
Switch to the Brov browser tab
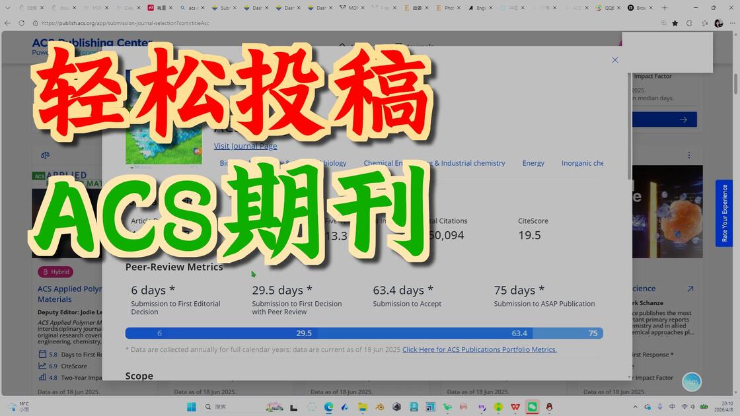(x=641, y=7)
